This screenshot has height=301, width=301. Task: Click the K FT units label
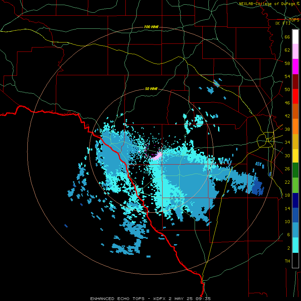coord(283,23)
